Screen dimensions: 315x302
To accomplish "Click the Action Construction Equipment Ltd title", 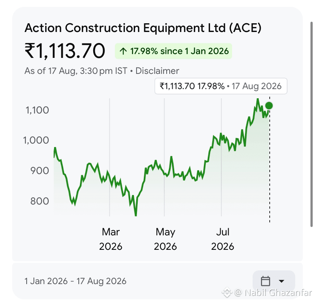I will pos(143,28).
